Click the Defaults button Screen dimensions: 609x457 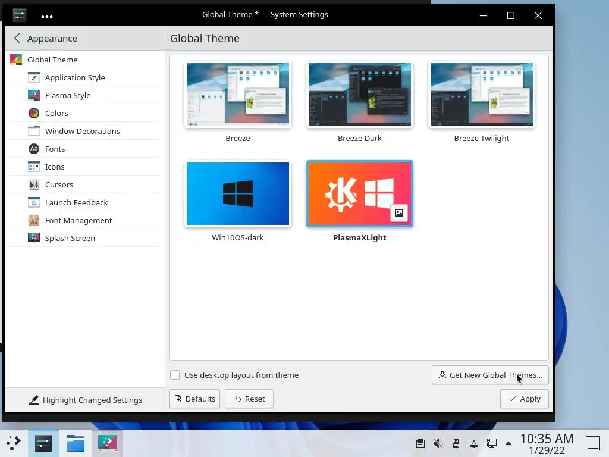[x=194, y=399]
